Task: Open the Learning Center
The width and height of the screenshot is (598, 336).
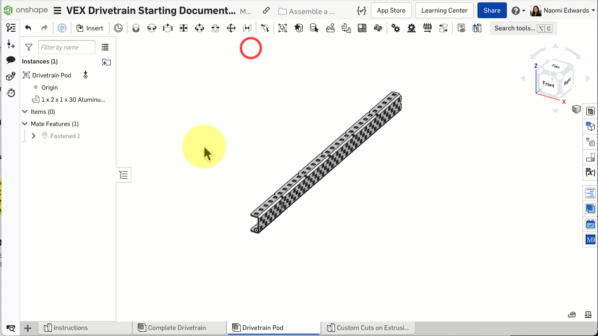Action: [444, 11]
